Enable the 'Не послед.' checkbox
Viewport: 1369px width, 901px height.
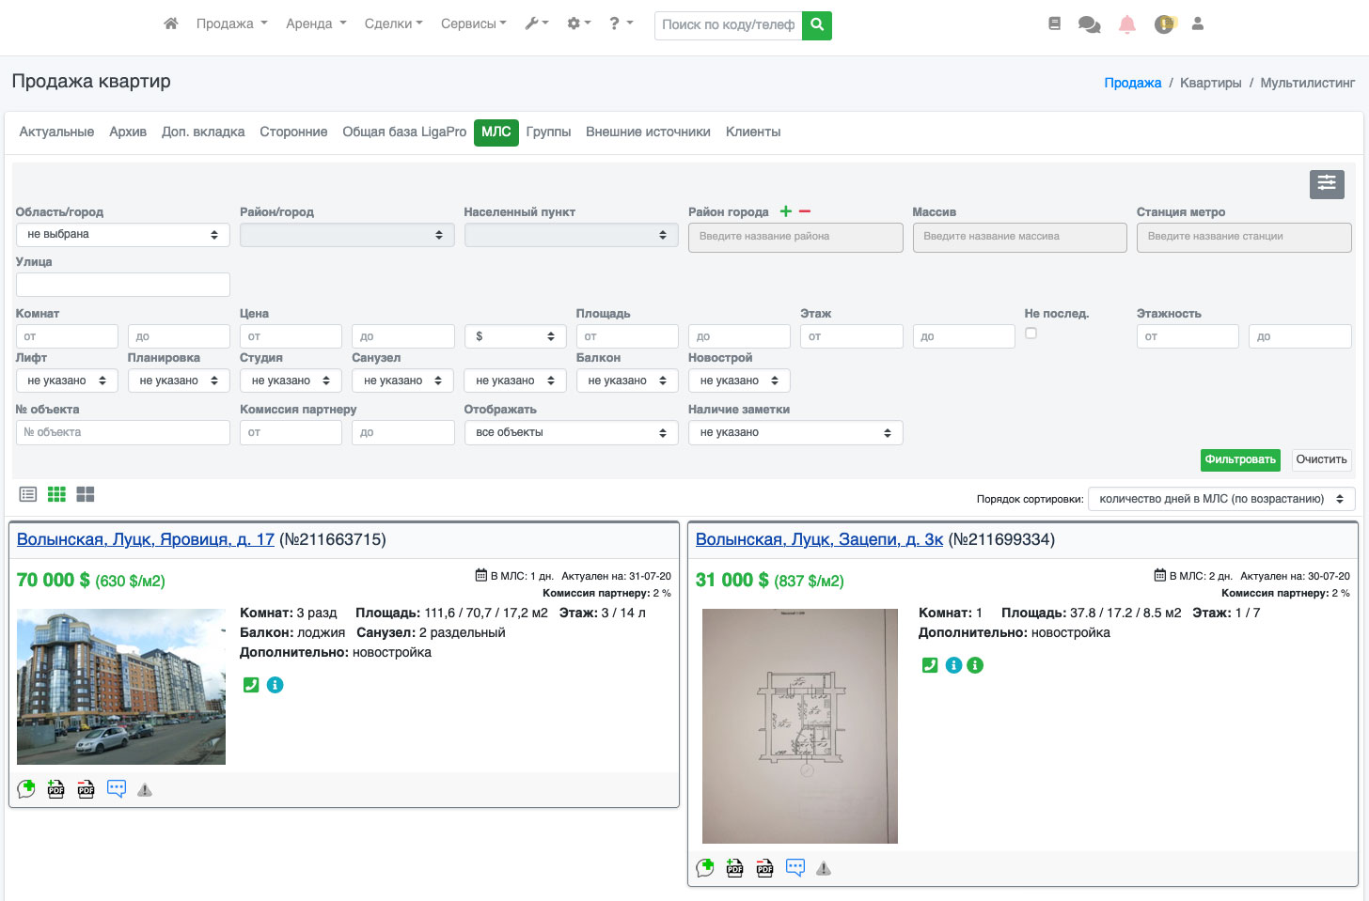coord(1031,334)
